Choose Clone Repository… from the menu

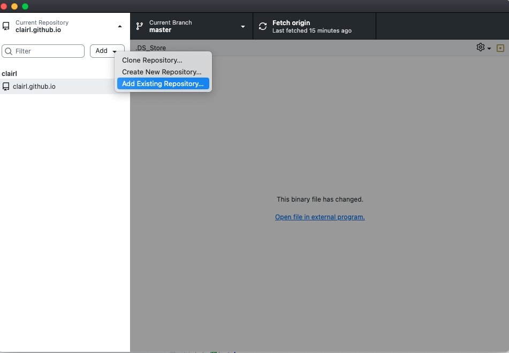152,60
